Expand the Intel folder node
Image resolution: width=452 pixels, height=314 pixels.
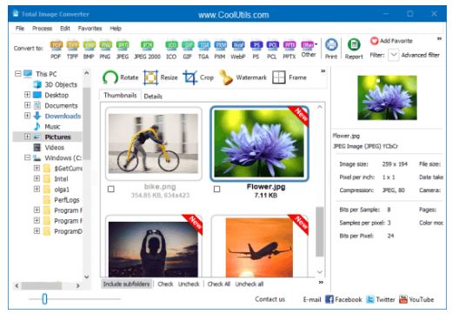point(37,178)
